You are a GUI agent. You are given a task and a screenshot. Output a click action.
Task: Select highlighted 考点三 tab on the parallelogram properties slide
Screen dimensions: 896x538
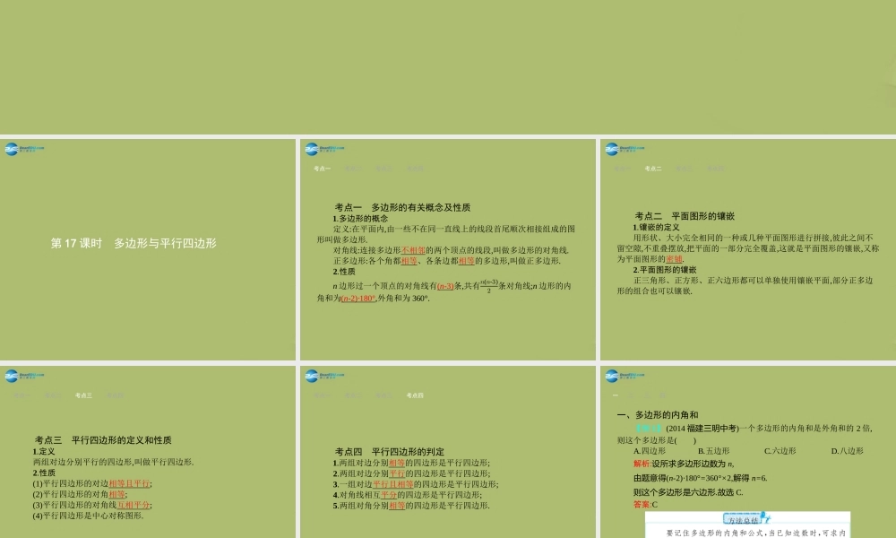pos(83,395)
